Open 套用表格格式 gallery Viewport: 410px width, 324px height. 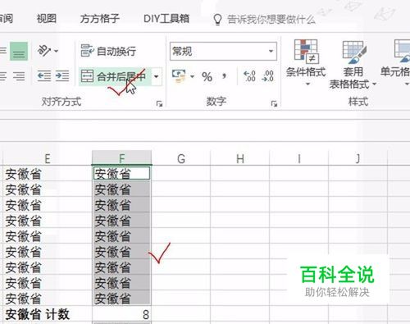(x=353, y=65)
